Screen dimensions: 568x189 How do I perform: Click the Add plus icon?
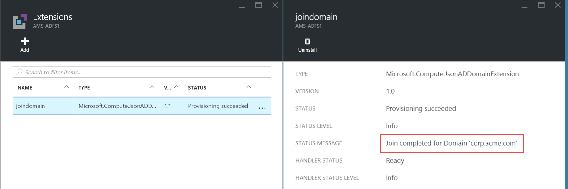point(25,41)
